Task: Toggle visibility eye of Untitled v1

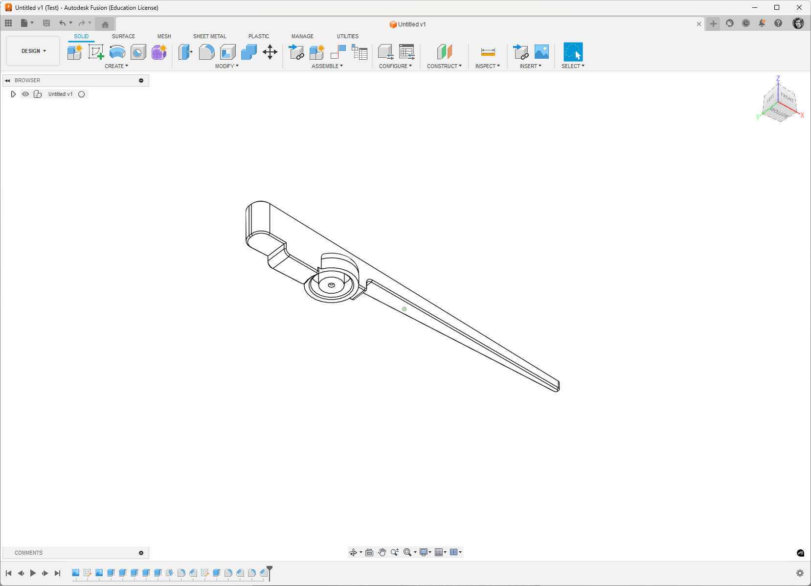Action: point(25,94)
